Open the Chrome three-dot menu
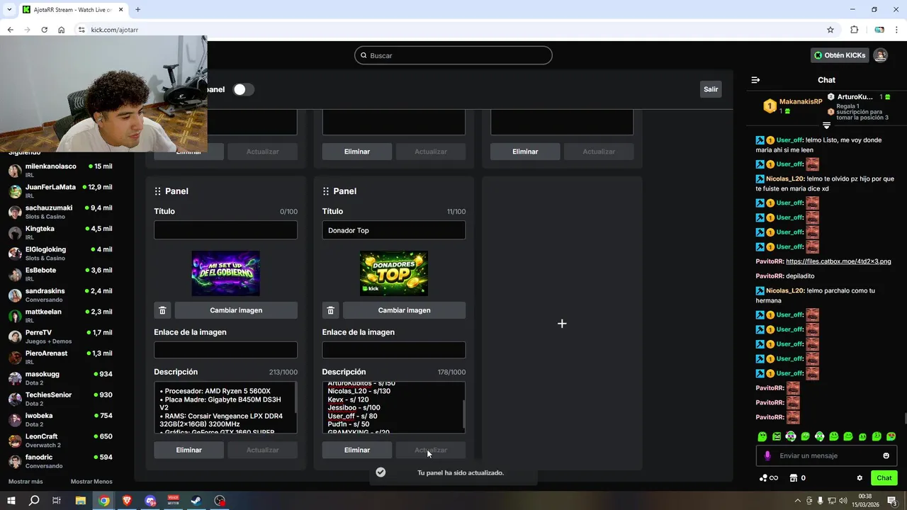This screenshot has height=510, width=907. 897,30
